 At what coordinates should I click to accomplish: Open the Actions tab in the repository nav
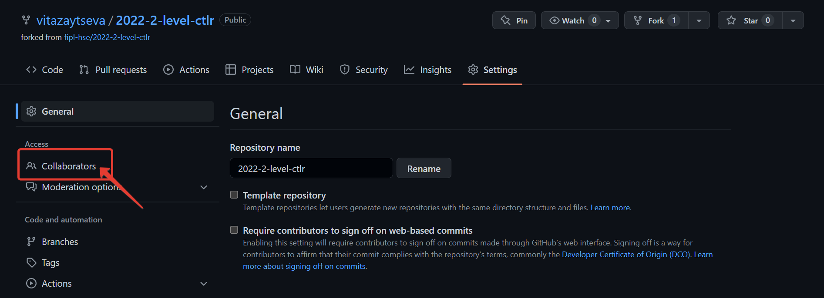[186, 70]
